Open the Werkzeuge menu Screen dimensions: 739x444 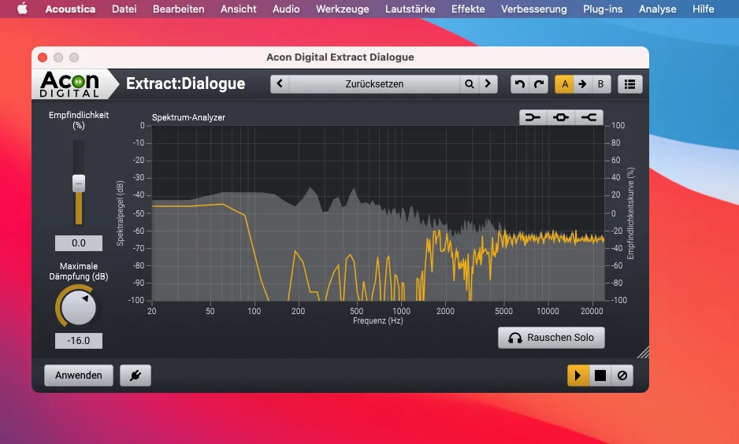pyautogui.click(x=343, y=9)
